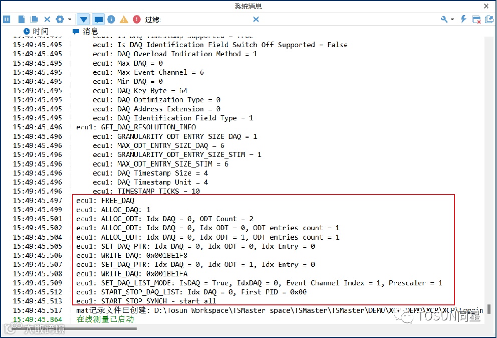Click the lightning bolt icon
Screen dimensions: 497x338
pos(463,19)
